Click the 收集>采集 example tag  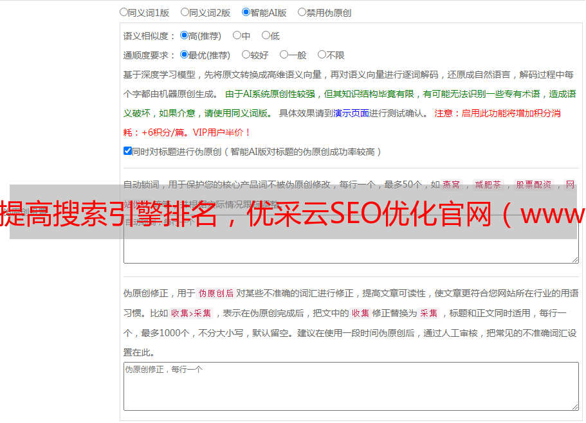coord(191,313)
